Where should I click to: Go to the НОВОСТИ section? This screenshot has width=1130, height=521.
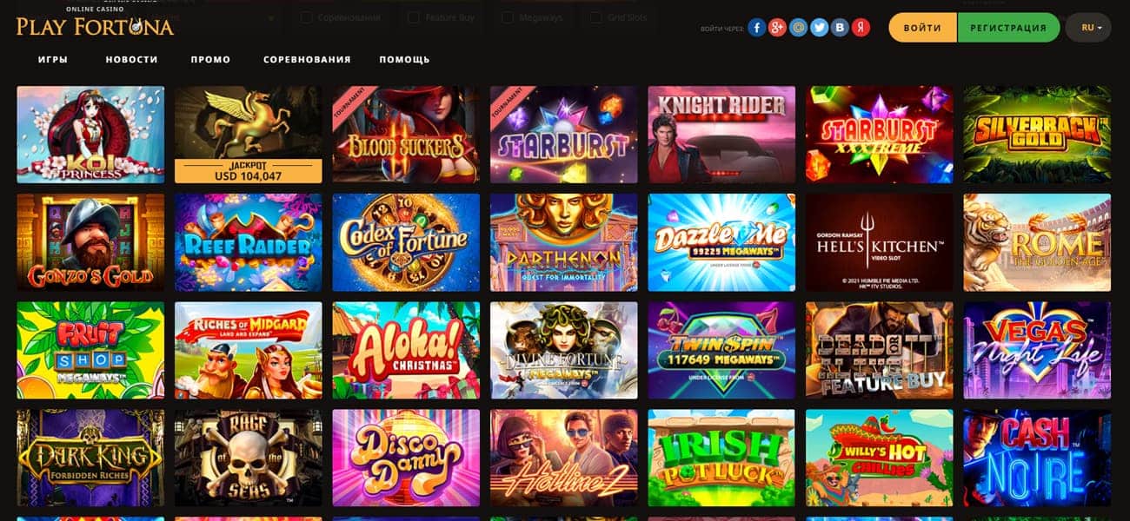point(132,60)
